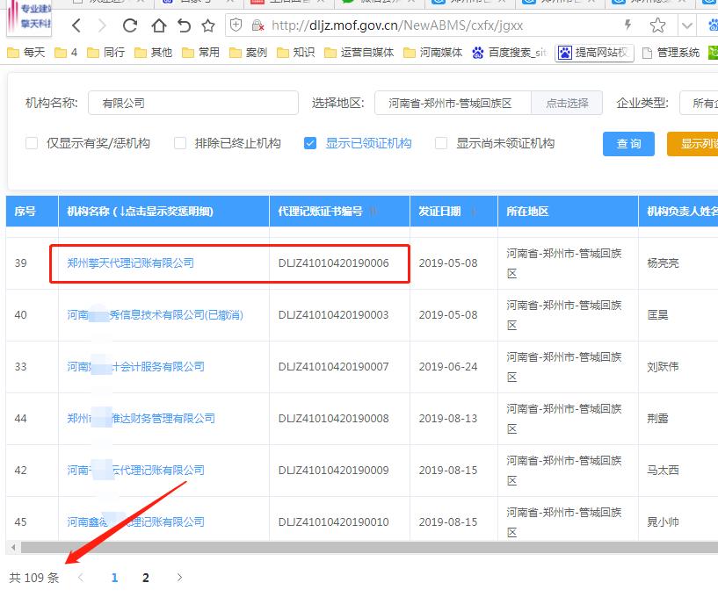Open the row 45 河南鑫 company link
The height and width of the screenshot is (597, 718).
click(135, 521)
